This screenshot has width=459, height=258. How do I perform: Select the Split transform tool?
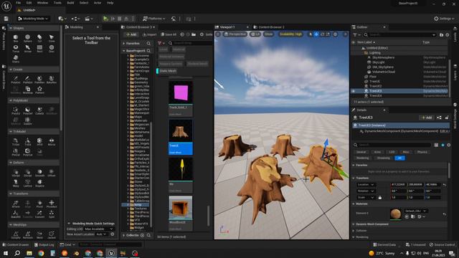tap(52, 214)
